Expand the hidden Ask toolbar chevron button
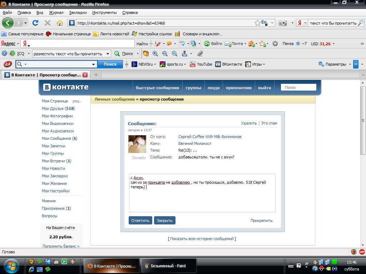Viewport: 366px width, 274px height. tap(356, 64)
